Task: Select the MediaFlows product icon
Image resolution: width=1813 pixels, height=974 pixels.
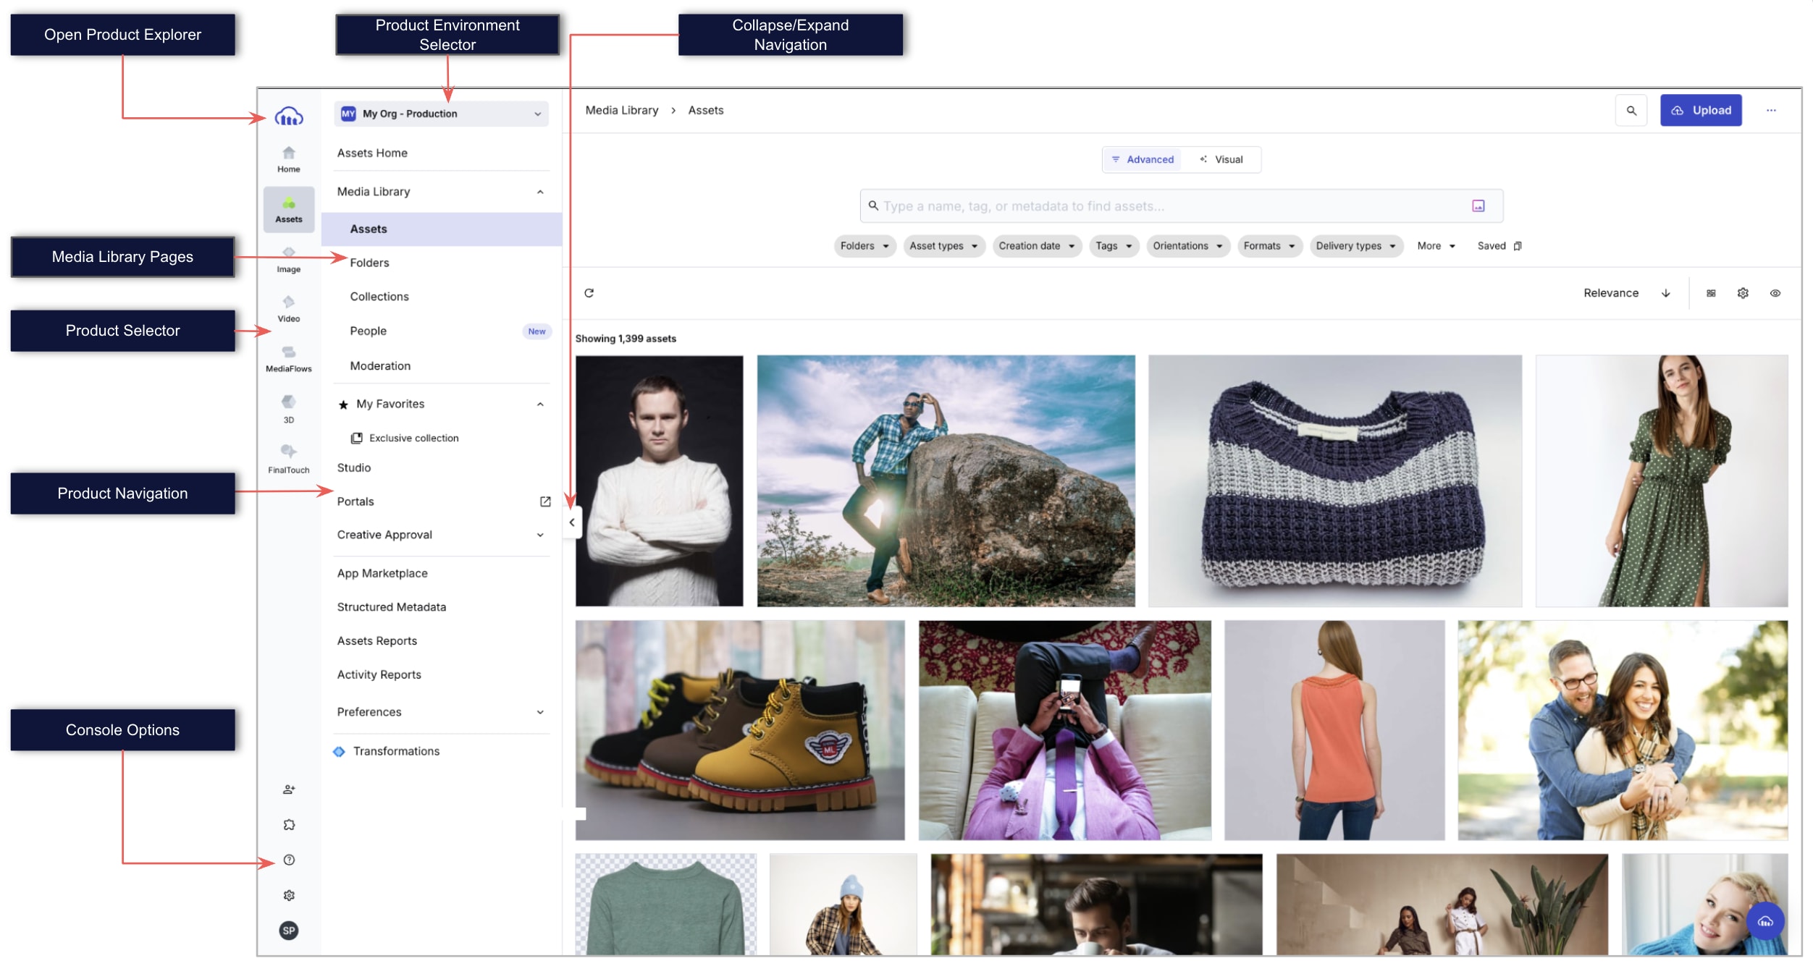Action: (x=288, y=357)
